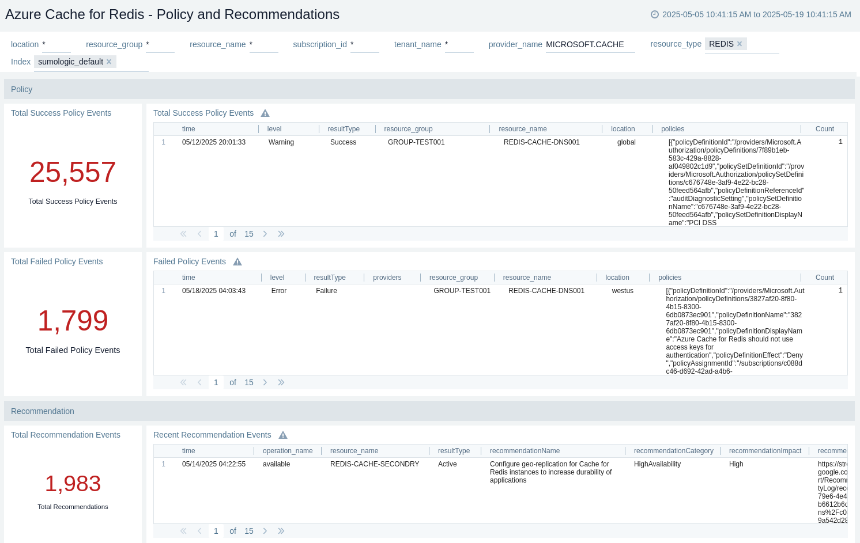Collapse the Recommendation section header
The width and height of the screenshot is (860, 543).
[429, 411]
